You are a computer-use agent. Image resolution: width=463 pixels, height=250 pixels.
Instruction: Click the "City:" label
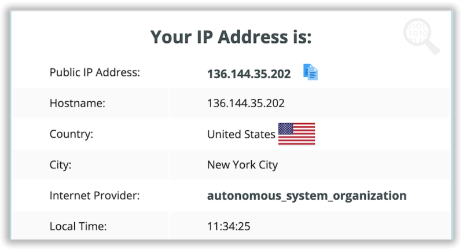coord(61,165)
